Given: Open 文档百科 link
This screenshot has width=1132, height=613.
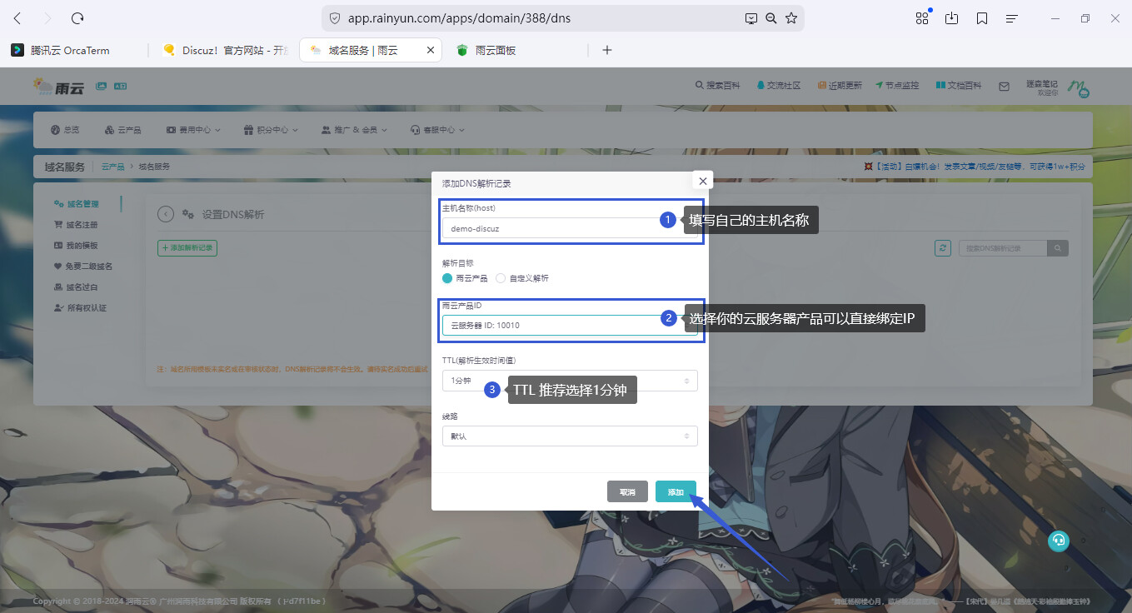Looking at the screenshot, I should pyautogui.click(x=959, y=85).
